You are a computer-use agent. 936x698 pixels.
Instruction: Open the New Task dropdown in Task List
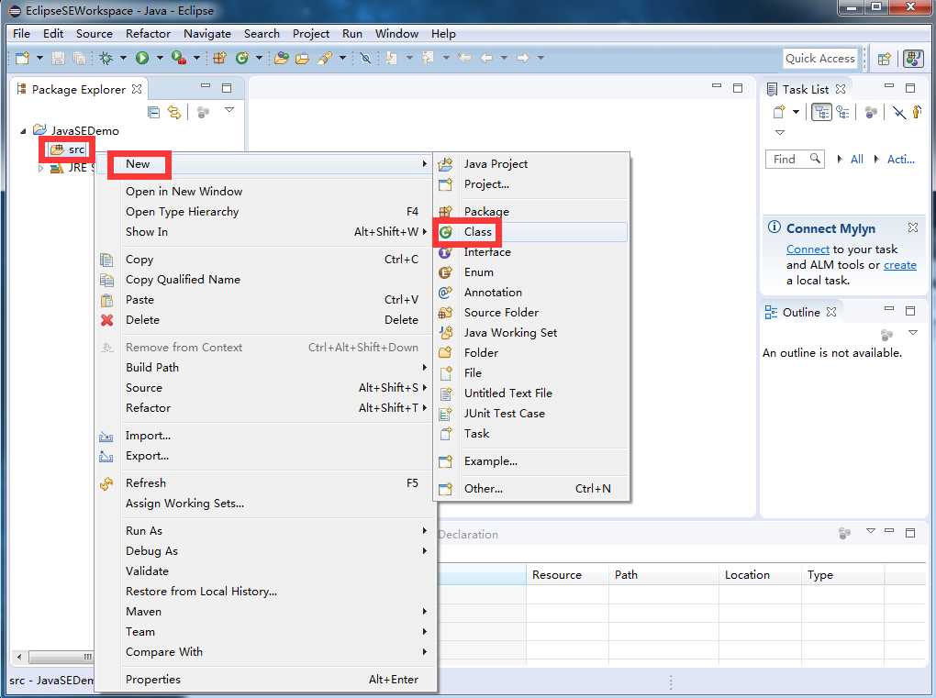pyautogui.click(x=796, y=112)
